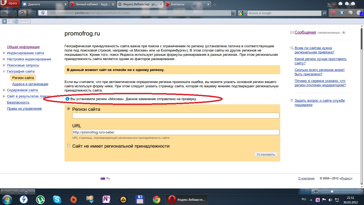Click the Opera Turbo icon in status bar

tap(26, 192)
